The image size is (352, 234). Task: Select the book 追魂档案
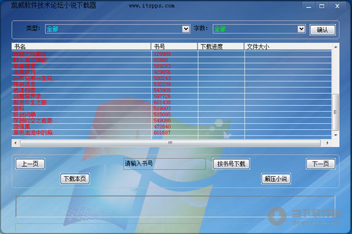(x=24, y=90)
